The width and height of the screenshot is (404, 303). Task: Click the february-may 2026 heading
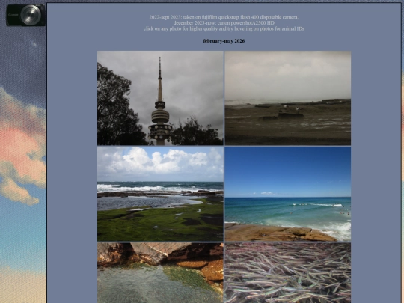point(224,41)
